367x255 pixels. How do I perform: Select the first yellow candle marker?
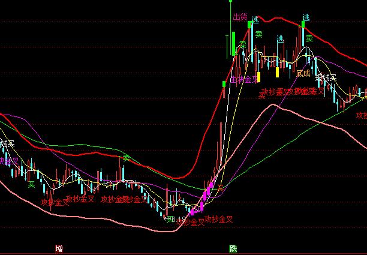point(258,77)
